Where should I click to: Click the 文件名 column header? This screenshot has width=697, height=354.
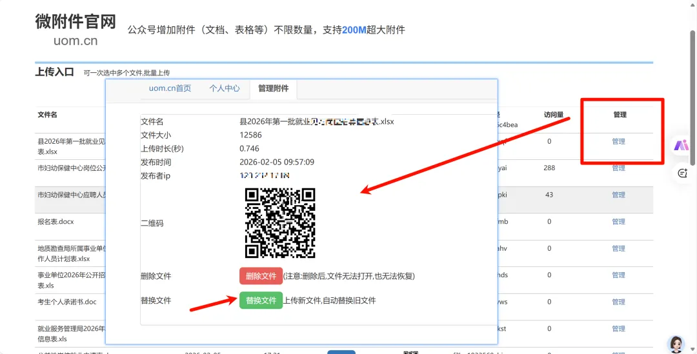(x=48, y=115)
